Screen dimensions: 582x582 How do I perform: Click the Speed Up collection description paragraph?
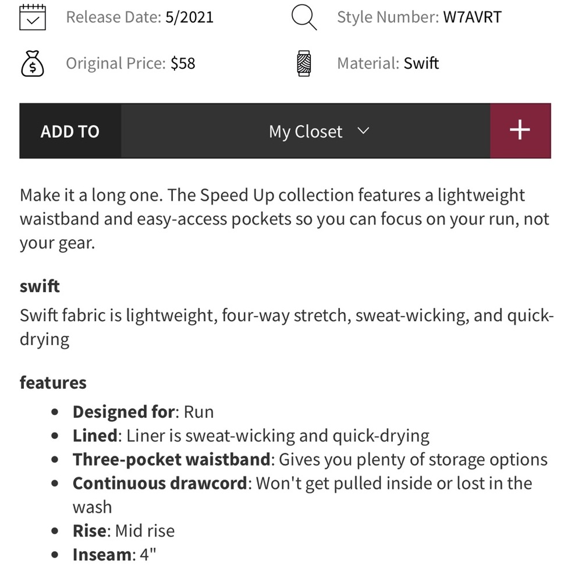click(285, 219)
